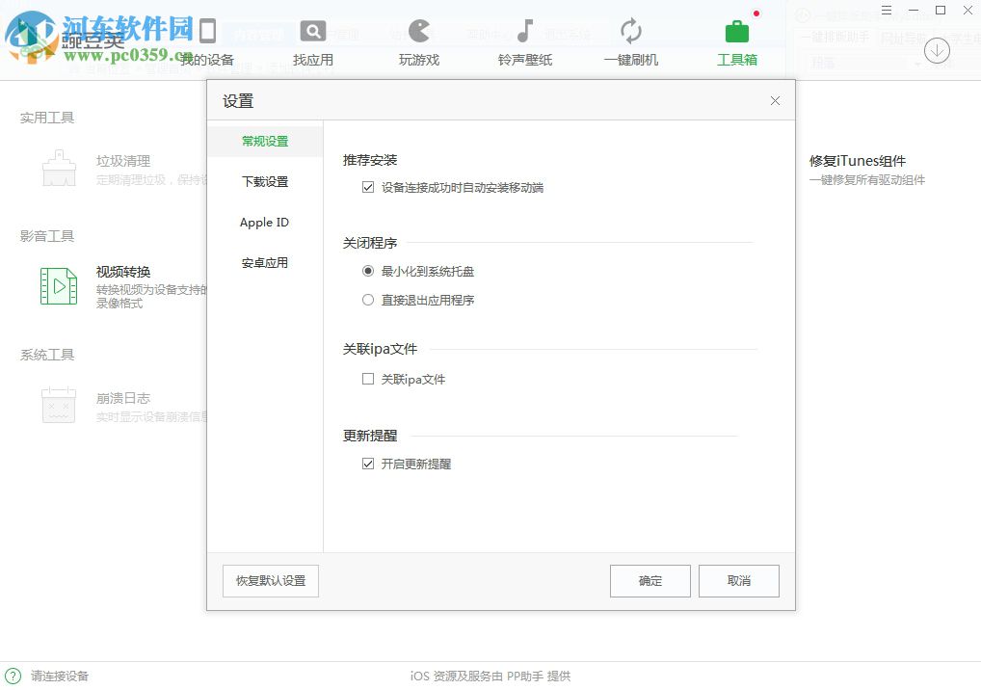This screenshot has height=690, width=981.
Task: Select 直接退出应用程序 radio option
Action: coord(368,300)
